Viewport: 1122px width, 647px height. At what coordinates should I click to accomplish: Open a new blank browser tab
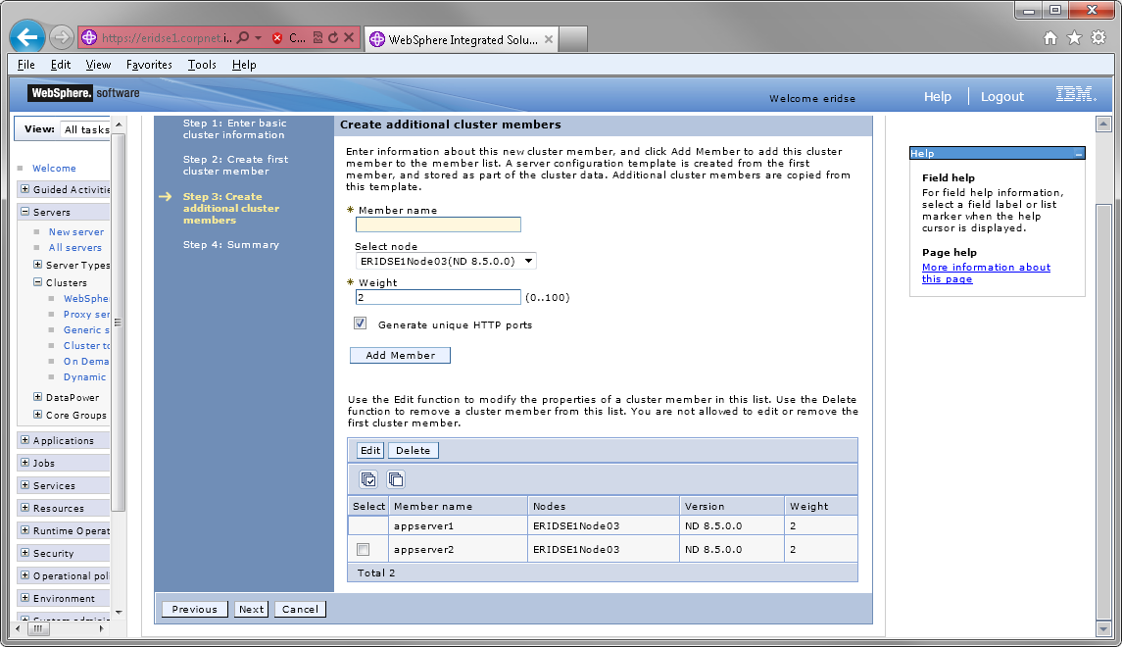tap(572, 39)
